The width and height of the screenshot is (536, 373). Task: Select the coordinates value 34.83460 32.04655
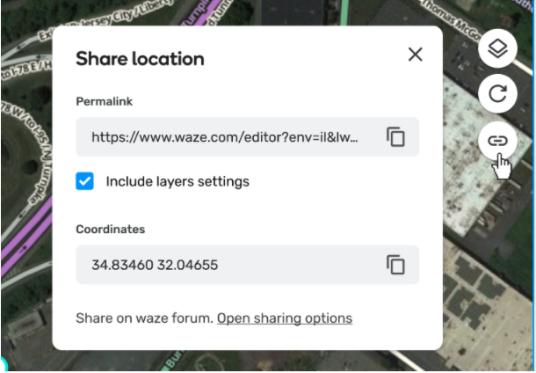155,265
